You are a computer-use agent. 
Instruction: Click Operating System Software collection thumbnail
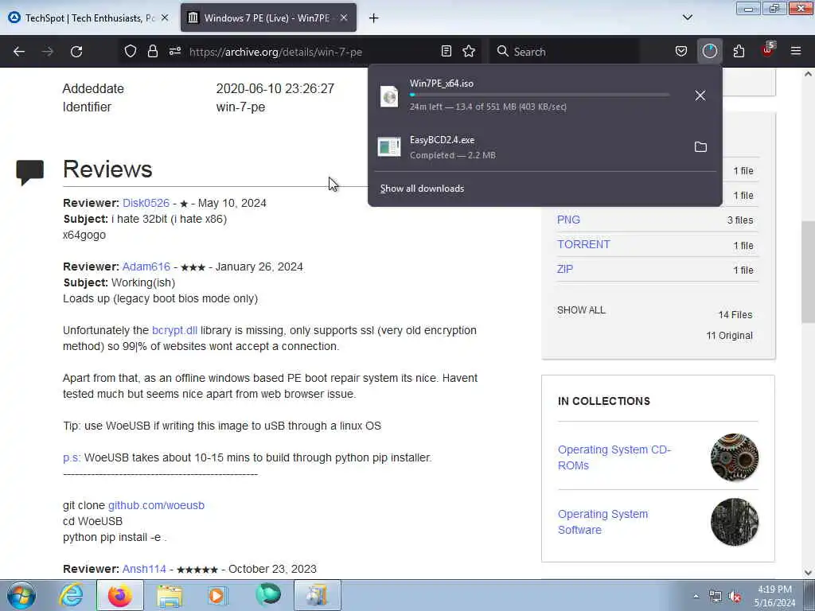click(735, 522)
